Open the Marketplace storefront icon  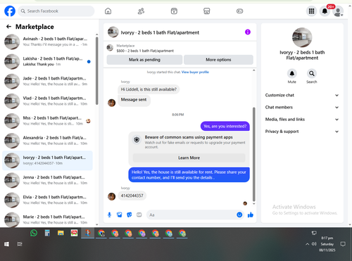click(x=207, y=11)
